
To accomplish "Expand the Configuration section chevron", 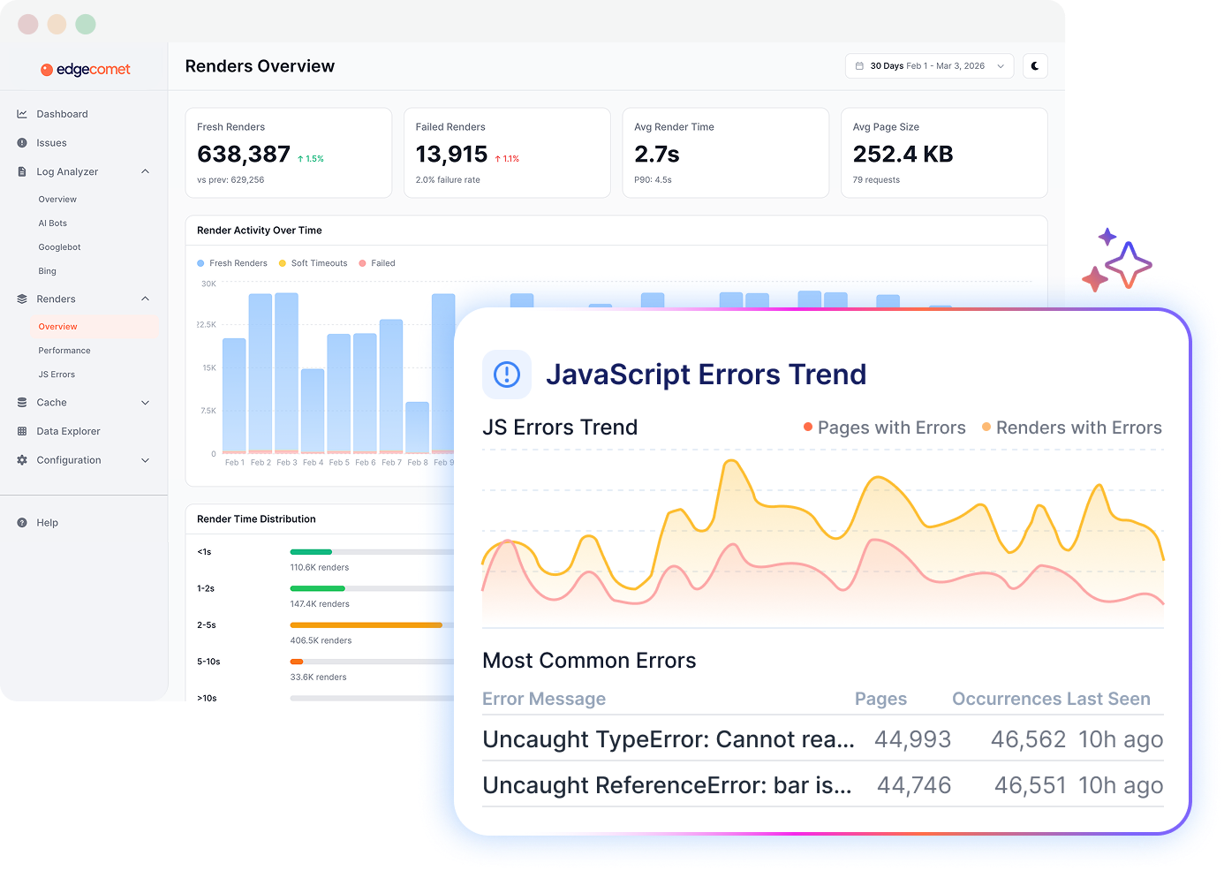I will [x=146, y=460].
